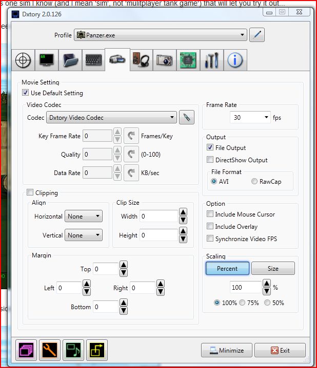
Task: Click the Dxtory app icon in title bar
Action: pos(15,14)
